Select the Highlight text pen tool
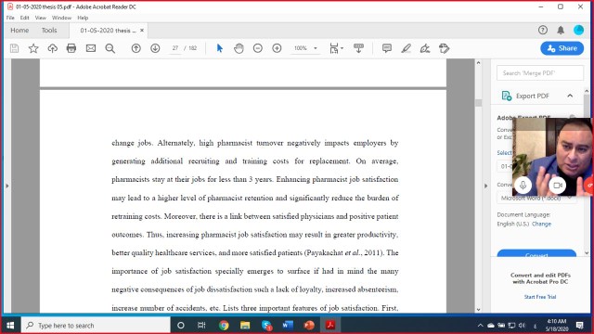594x334 pixels. pyautogui.click(x=407, y=48)
